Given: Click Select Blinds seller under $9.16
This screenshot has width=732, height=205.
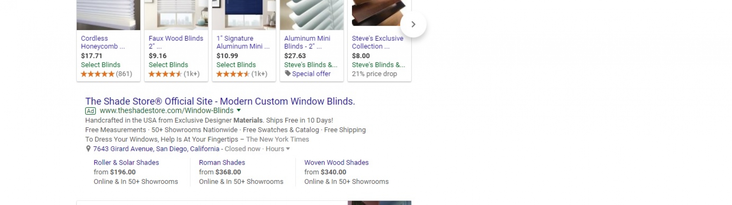Looking at the screenshot, I should coord(168,65).
